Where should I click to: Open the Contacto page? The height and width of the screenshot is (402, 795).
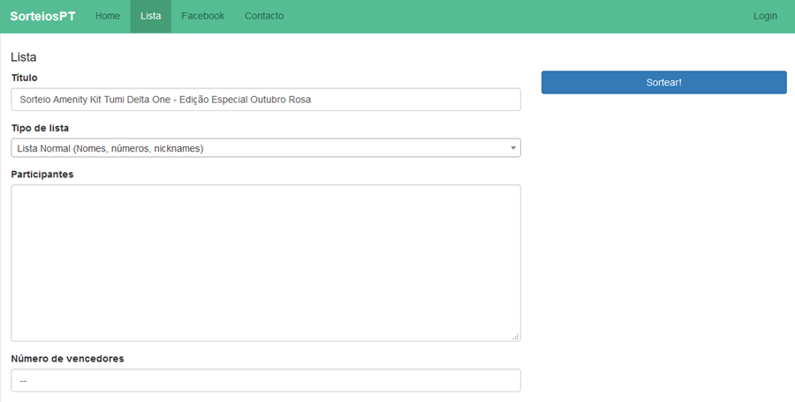pos(264,16)
